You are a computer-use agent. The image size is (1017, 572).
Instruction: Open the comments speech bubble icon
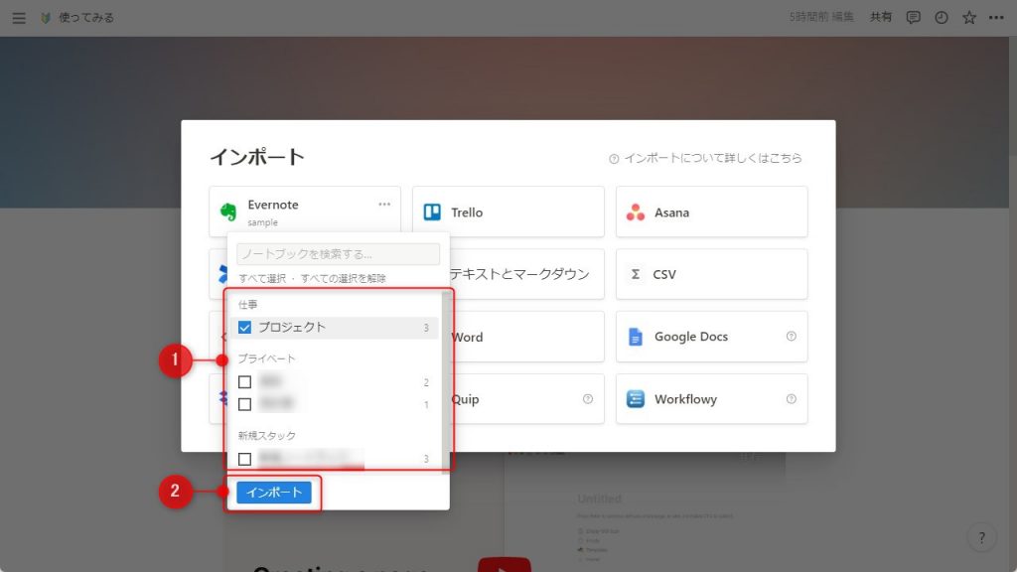point(914,18)
